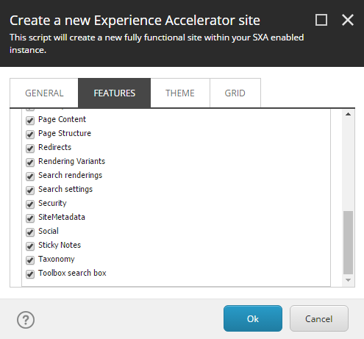Open the THEME tab

pyautogui.click(x=180, y=93)
